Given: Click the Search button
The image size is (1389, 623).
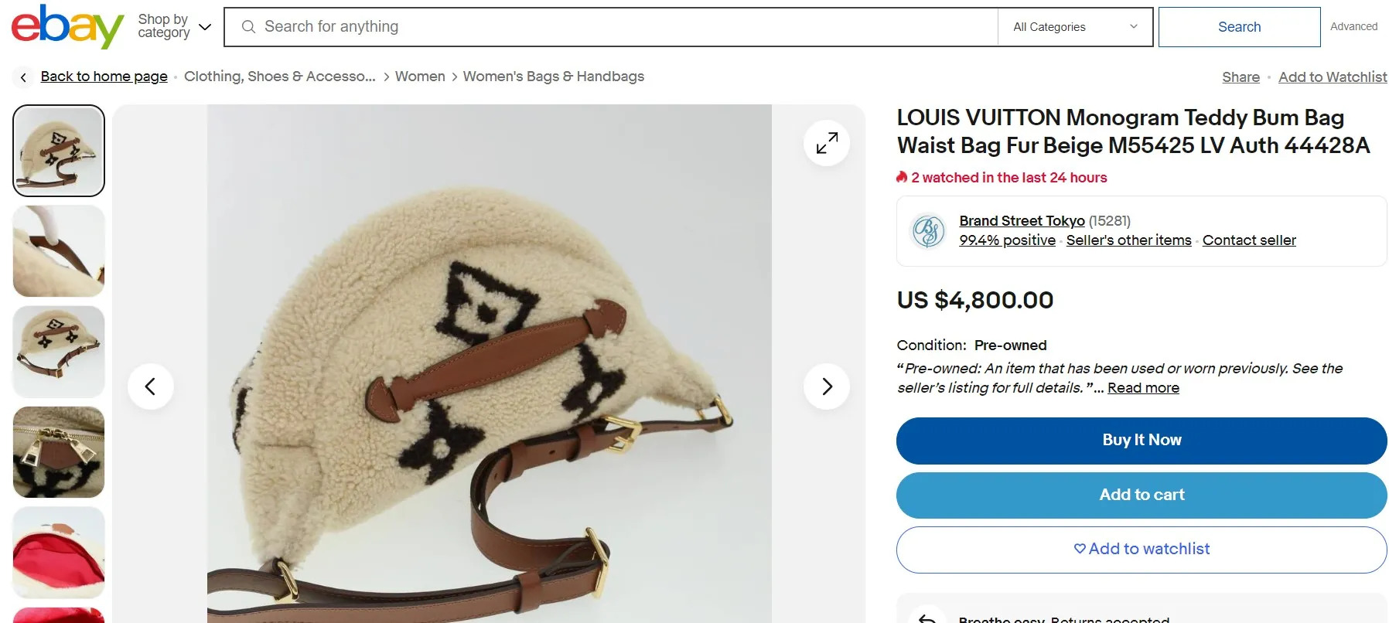Looking at the screenshot, I should (x=1238, y=27).
